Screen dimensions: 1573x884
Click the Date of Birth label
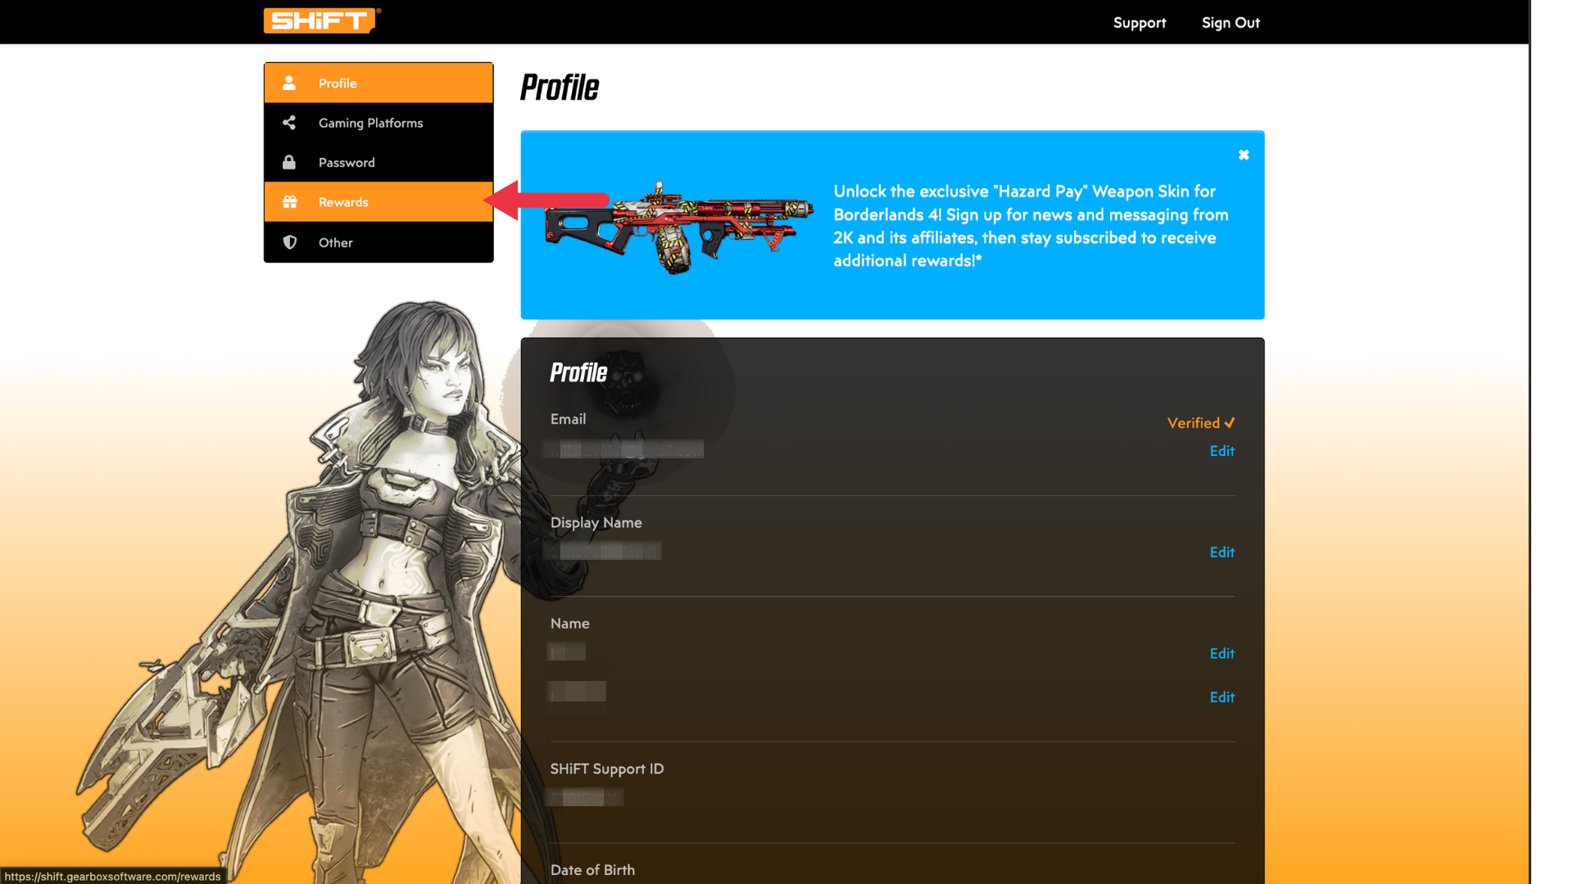(592, 870)
